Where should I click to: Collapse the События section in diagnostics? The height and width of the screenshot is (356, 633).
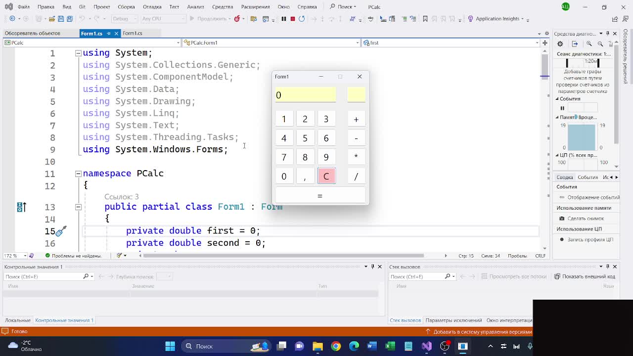click(x=557, y=99)
